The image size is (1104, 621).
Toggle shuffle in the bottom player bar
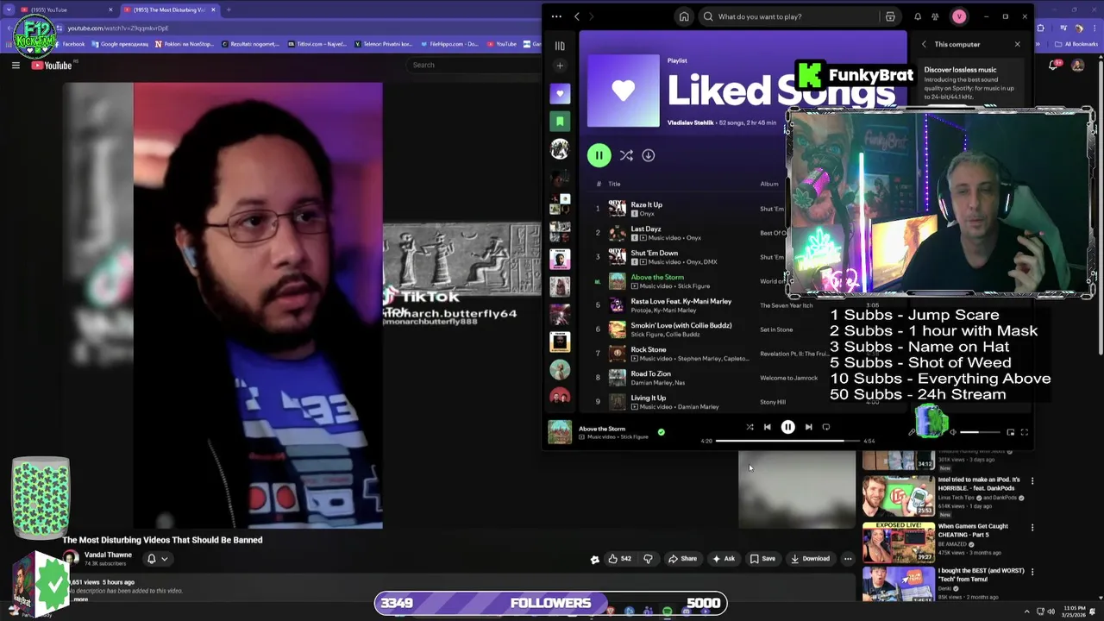pos(750,427)
